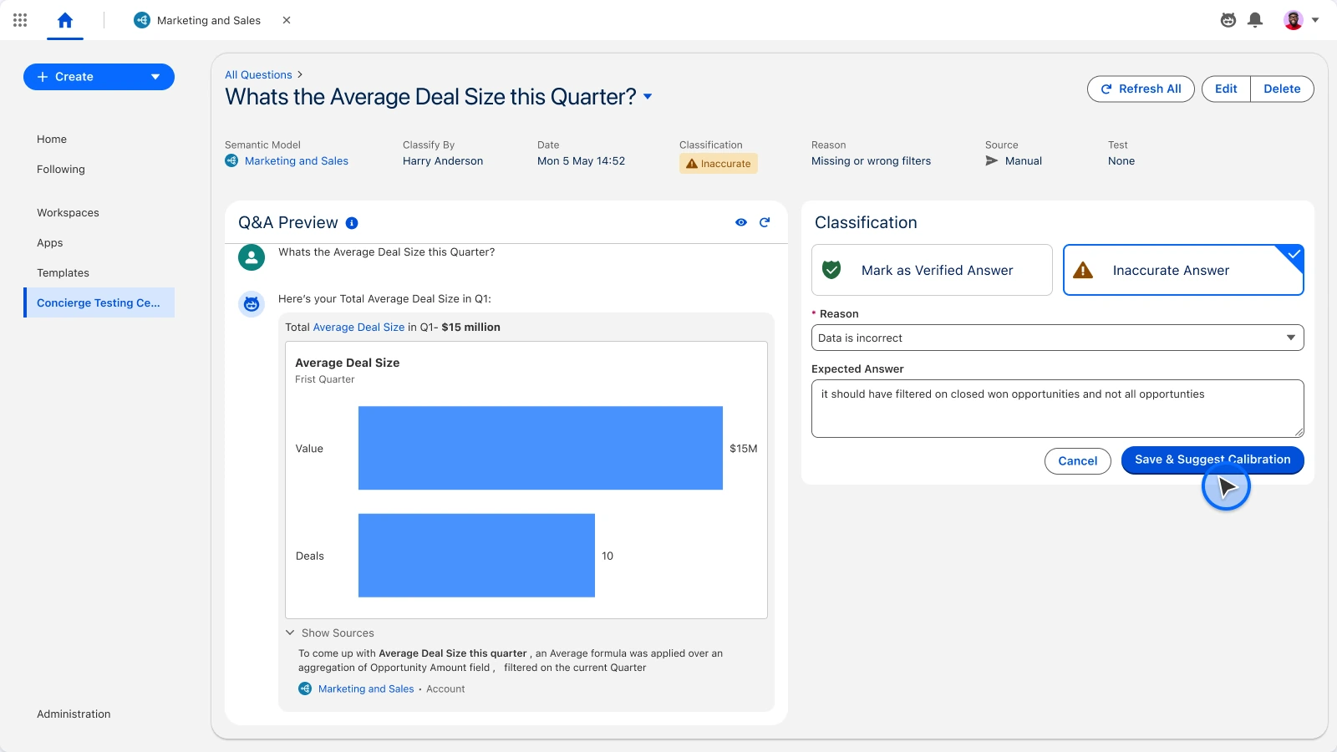Open Apps in sidebar
The height and width of the screenshot is (752, 1337).
50,242
